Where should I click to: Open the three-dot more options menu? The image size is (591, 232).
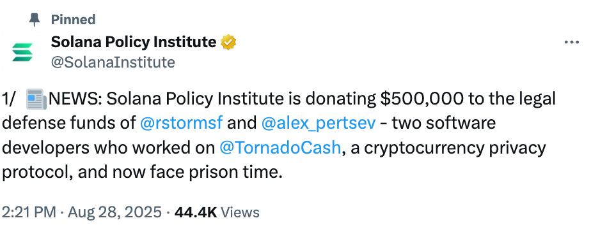[x=571, y=43]
